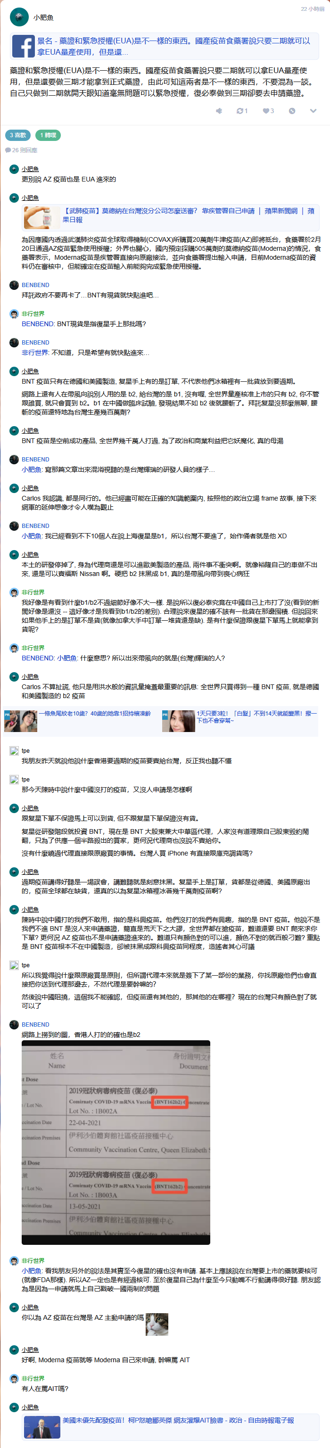Open BENBEND username on 拜託政府 reply
Image resolution: width=330 pixels, height=1448 pixels.
point(35,285)
